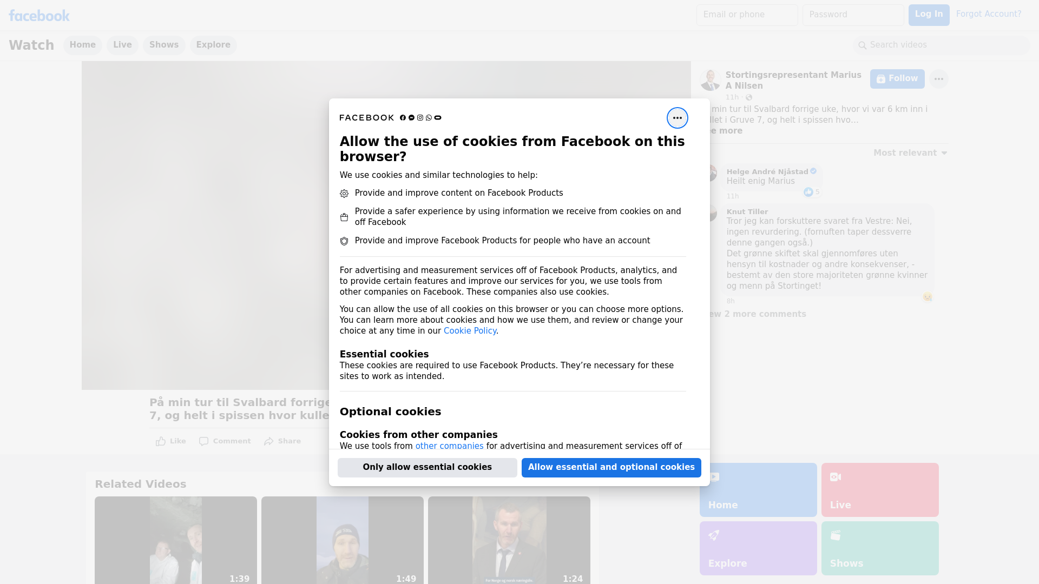Click the search magnifier icon
Viewport: 1039px width, 584px height.
tap(862, 45)
